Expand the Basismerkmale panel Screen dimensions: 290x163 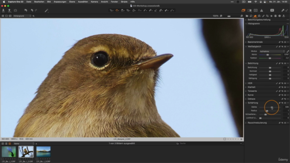(x=246, y=42)
